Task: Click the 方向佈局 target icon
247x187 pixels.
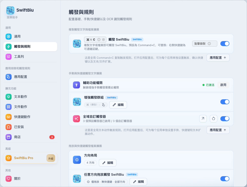Action: [x=77, y=160]
